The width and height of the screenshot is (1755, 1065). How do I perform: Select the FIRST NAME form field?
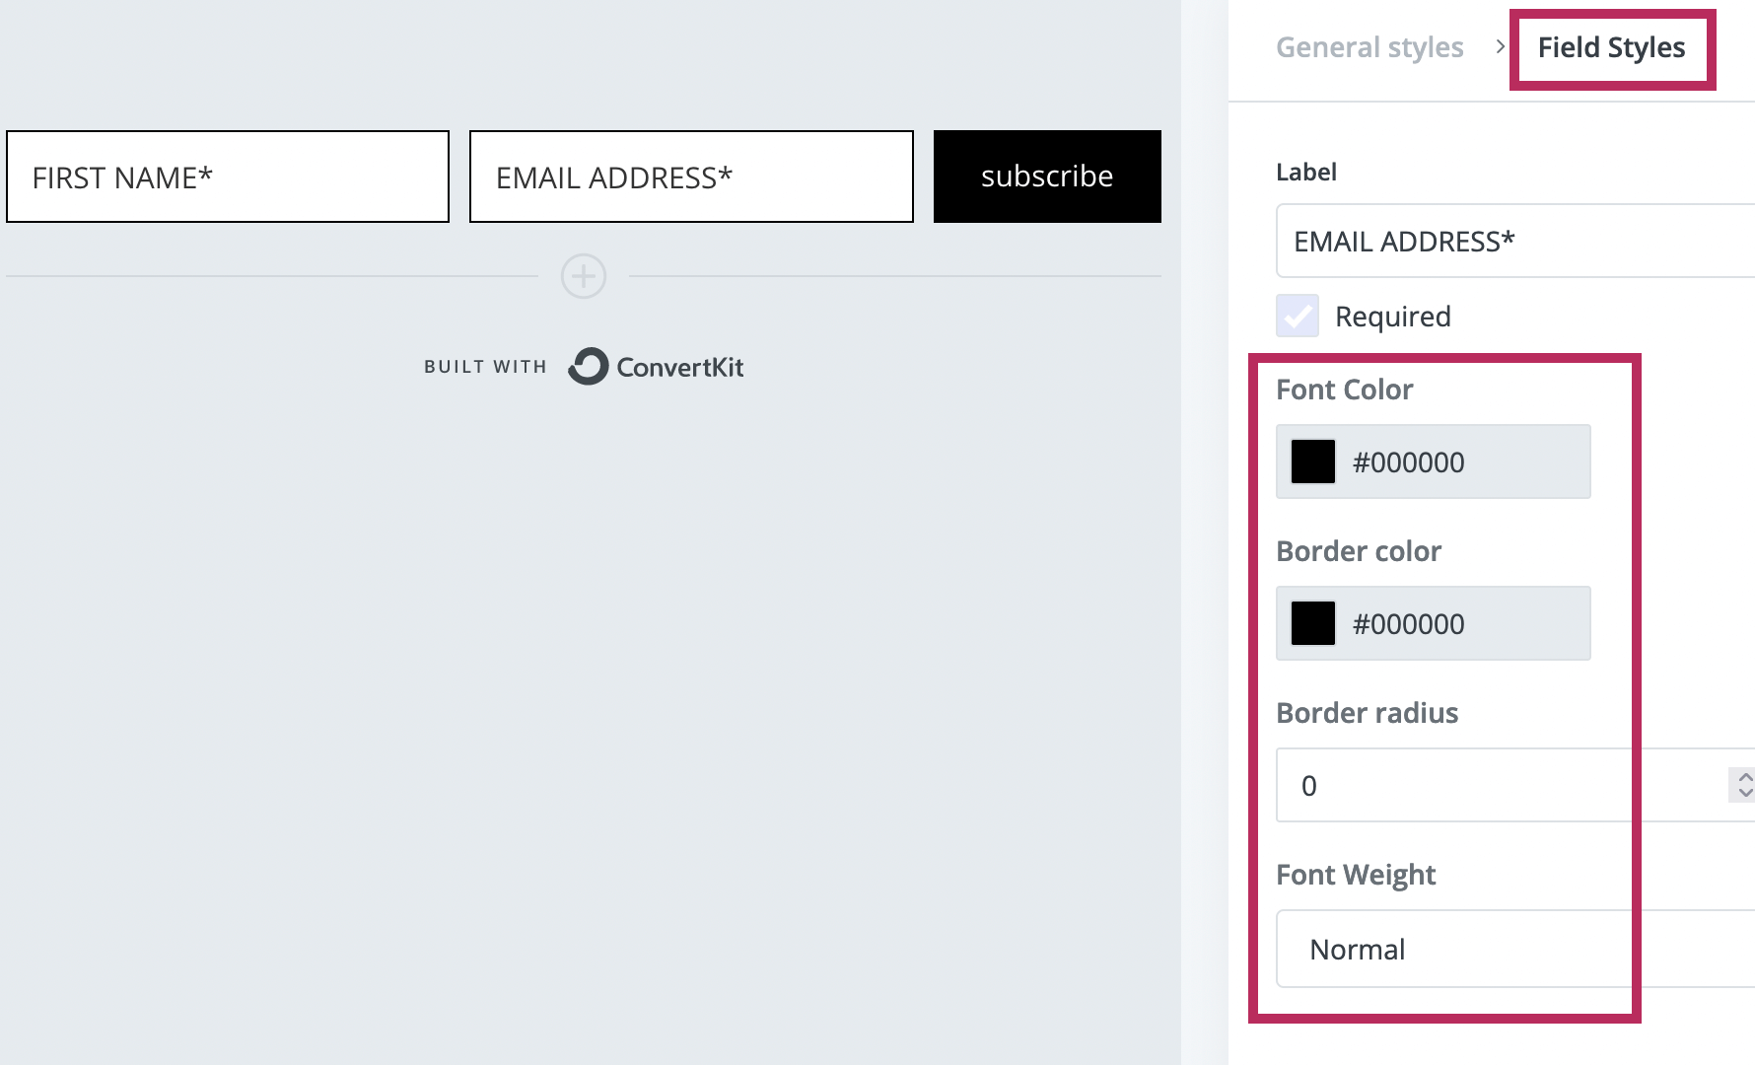point(228,177)
